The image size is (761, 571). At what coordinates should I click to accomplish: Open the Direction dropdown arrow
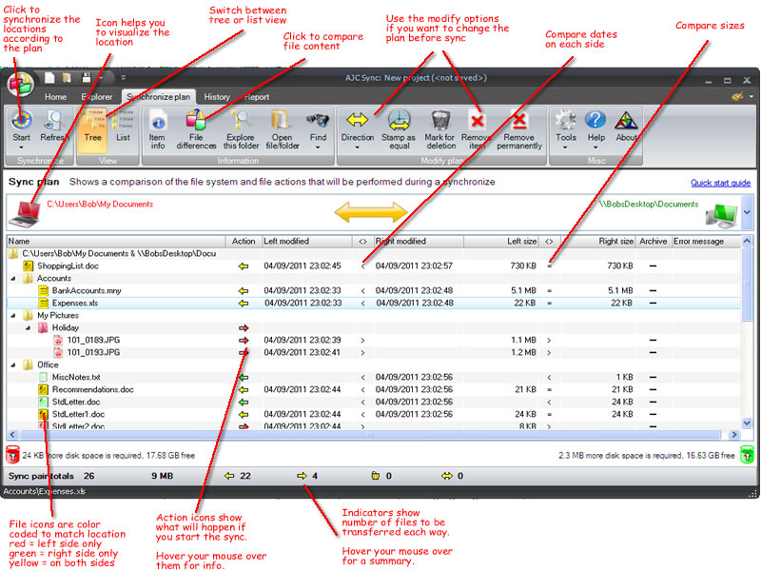point(358,148)
